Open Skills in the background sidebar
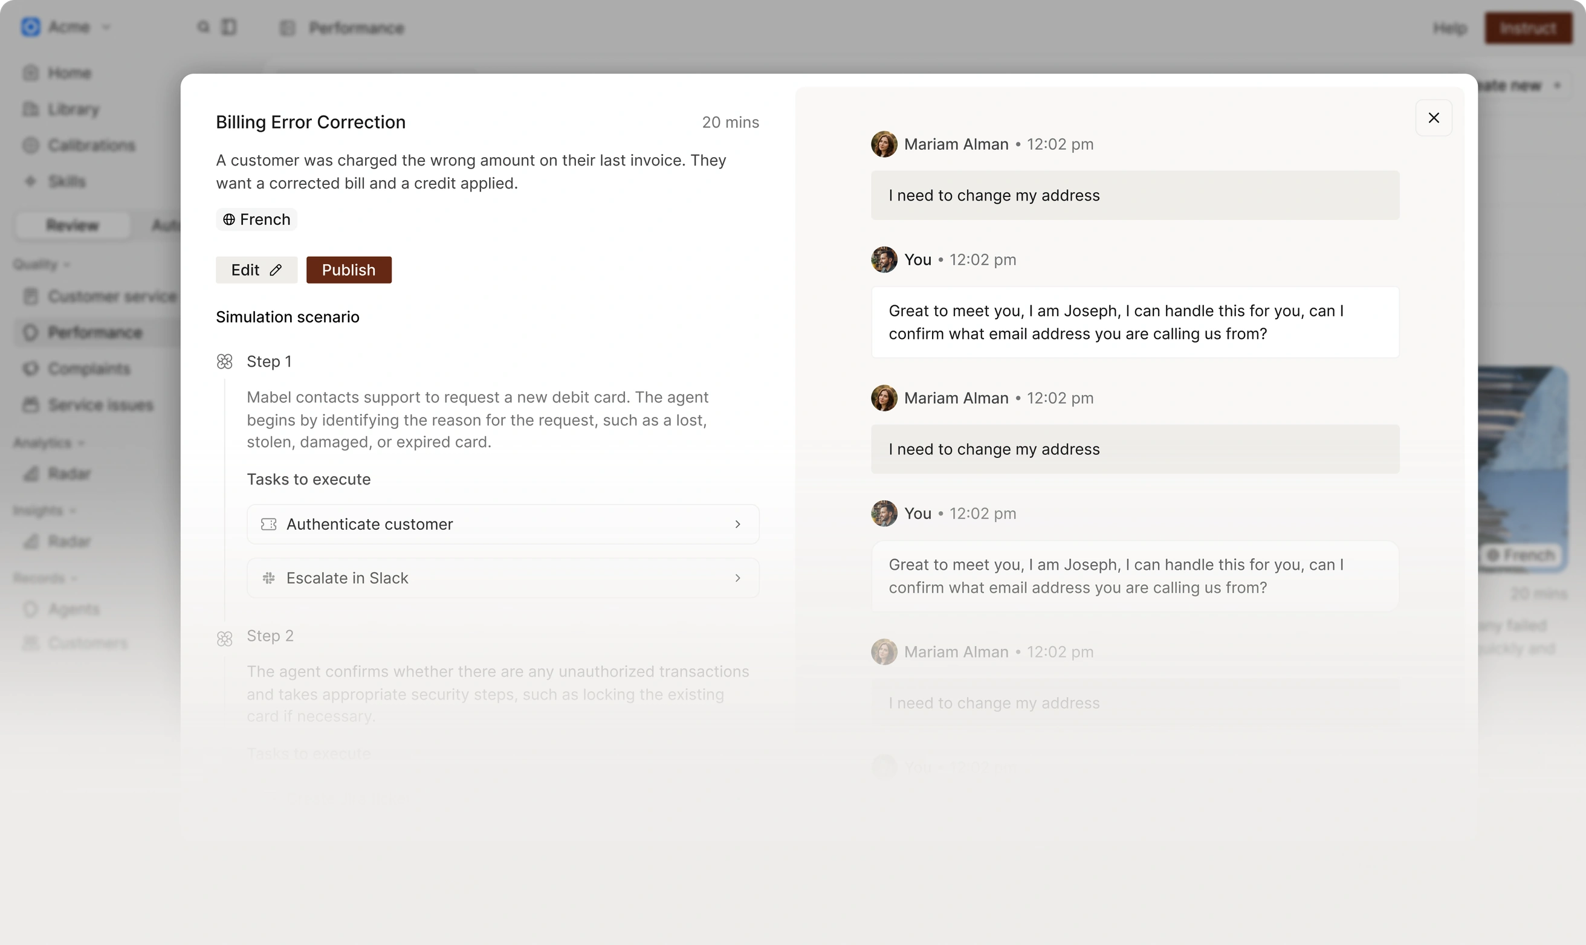This screenshot has height=945, width=1586. pyautogui.click(x=66, y=181)
